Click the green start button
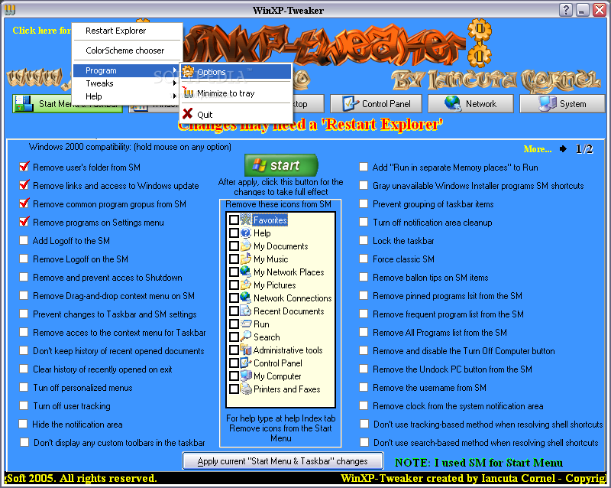 coord(281,165)
